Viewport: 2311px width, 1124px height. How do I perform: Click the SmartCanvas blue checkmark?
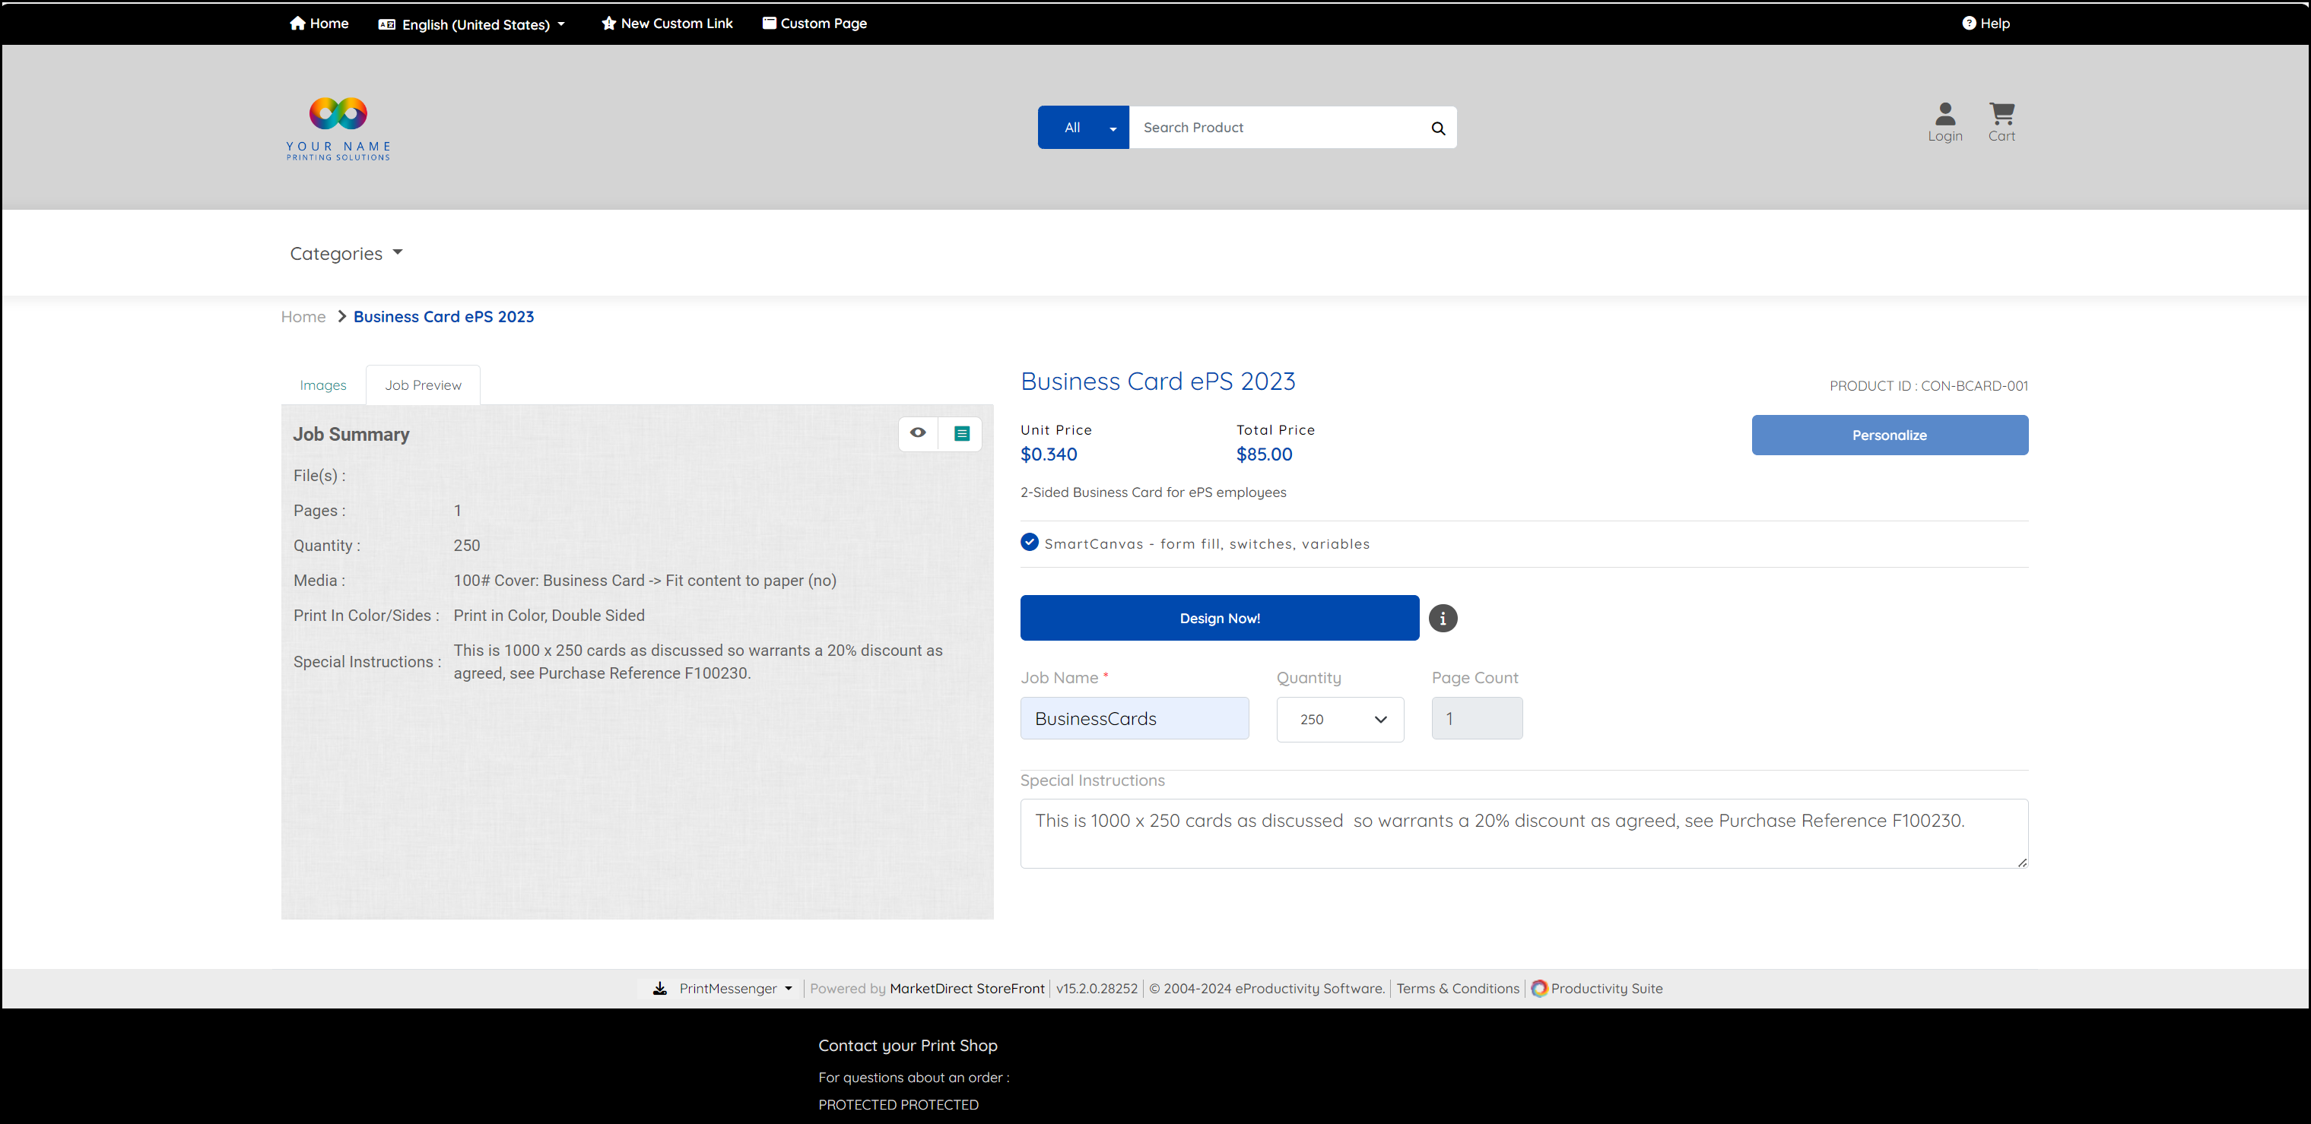[1029, 543]
